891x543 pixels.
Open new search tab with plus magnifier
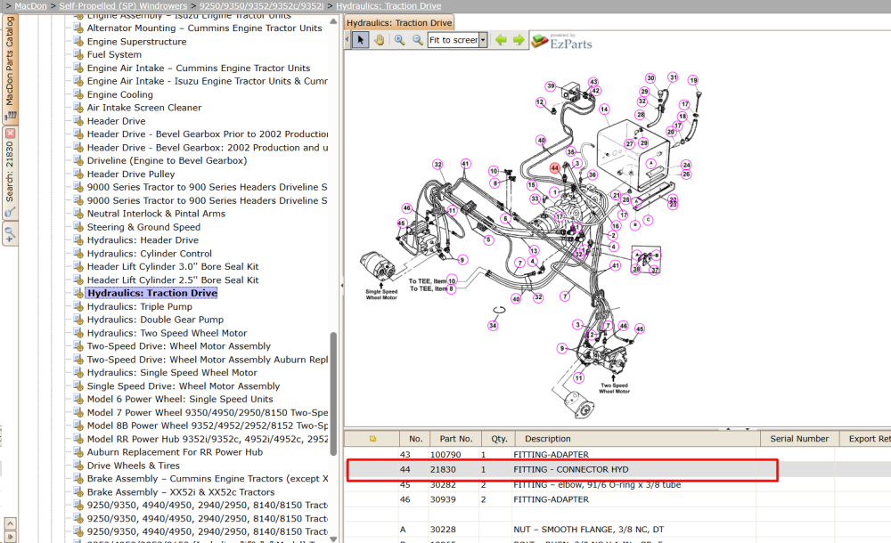pyautogui.click(x=10, y=233)
